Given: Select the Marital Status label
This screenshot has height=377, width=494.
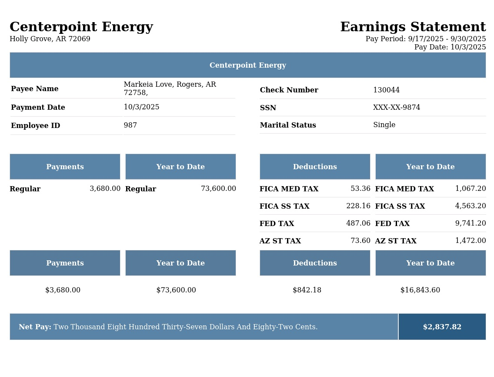Looking at the screenshot, I should click(x=288, y=125).
